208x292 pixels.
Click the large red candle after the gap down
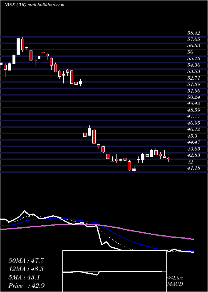pos(94,136)
